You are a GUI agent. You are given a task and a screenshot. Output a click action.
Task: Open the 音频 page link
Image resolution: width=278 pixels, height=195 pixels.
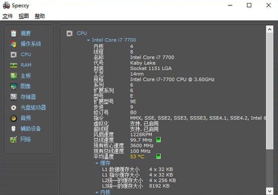tap(26, 118)
